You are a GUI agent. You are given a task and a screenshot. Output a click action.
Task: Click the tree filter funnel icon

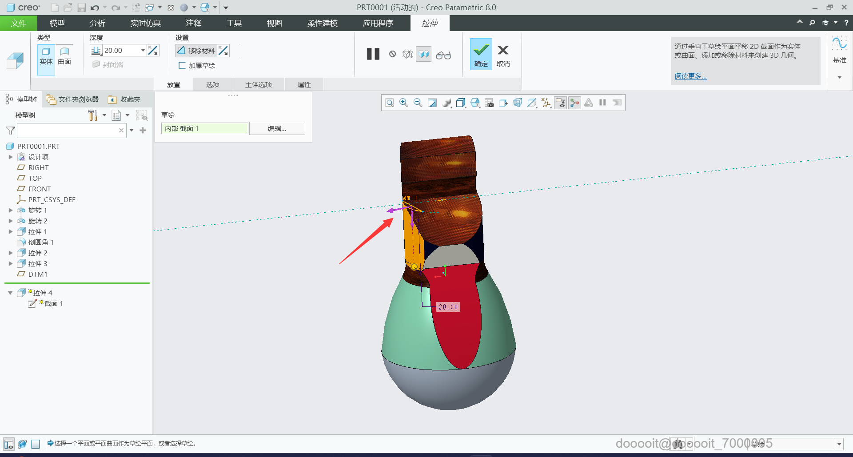click(x=11, y=131)
